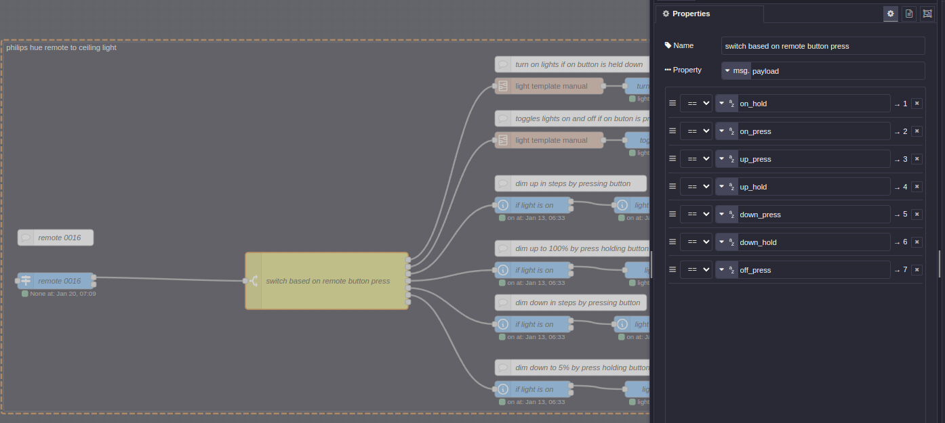
Task: Click the rule list vertical scrollbar
Action: (940, 264)
